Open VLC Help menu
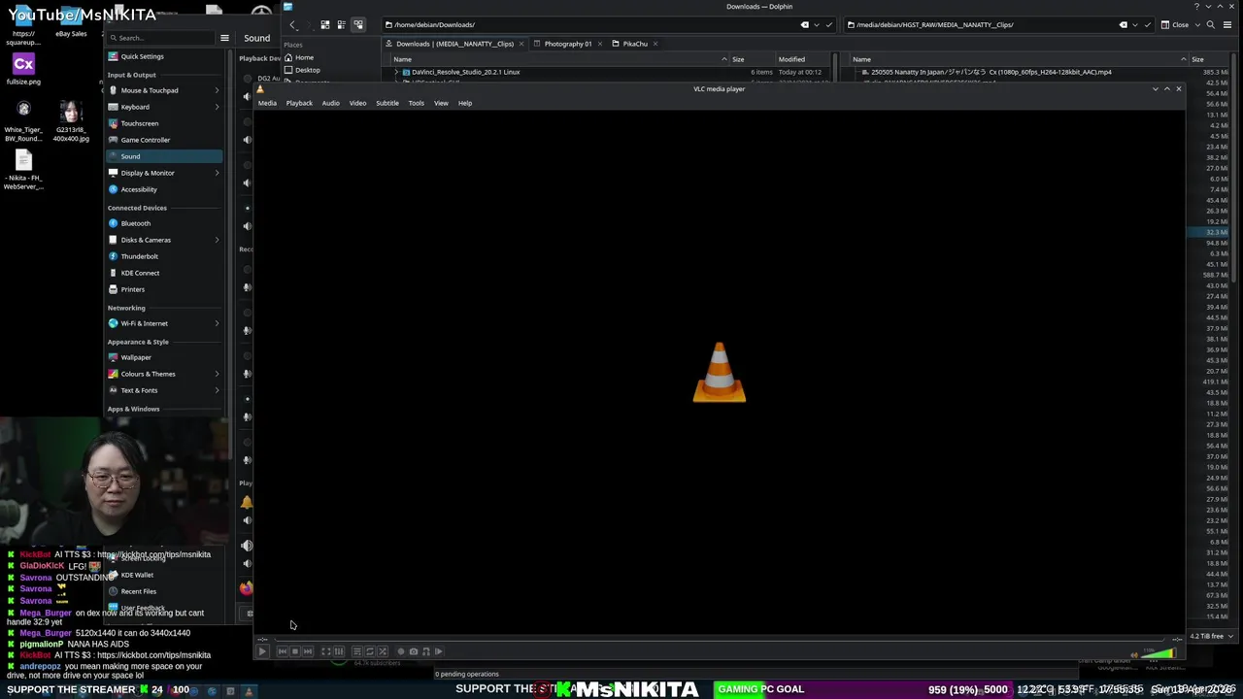This screenshot has width=1243, height=699. (x=465, y=103)
